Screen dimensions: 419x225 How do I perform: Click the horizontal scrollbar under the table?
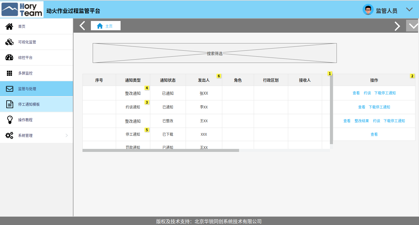coord(161,150)
